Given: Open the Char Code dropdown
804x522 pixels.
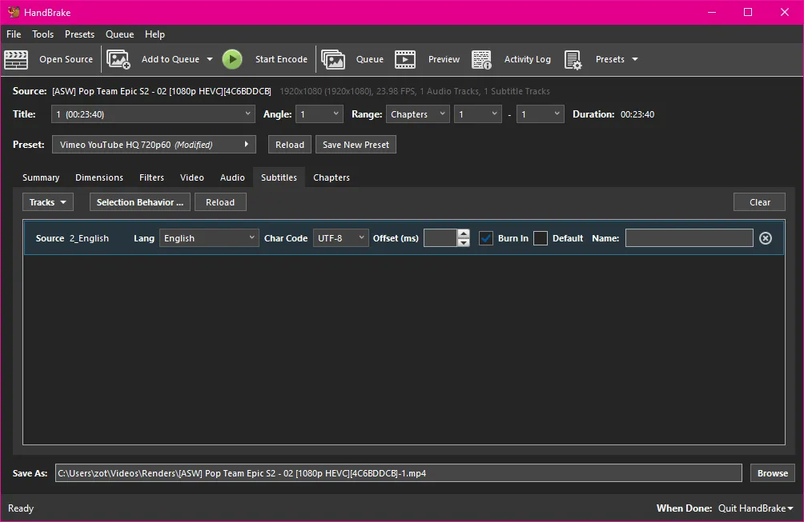Looking at the screenshot, I should 340,237.
